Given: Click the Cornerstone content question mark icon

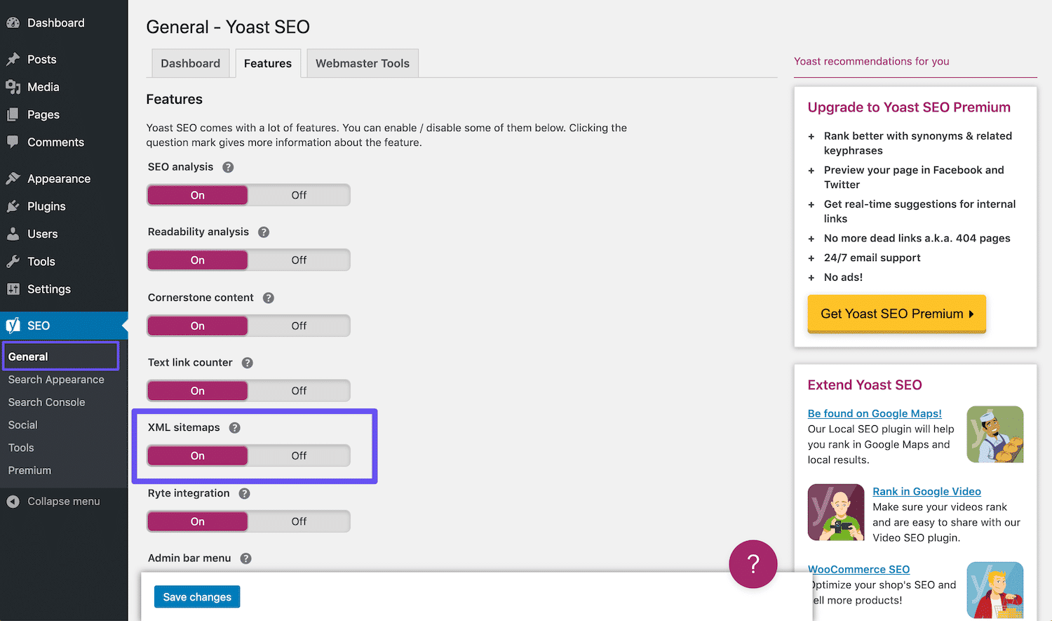Looking at the screenshot, I should coord(269,298).
